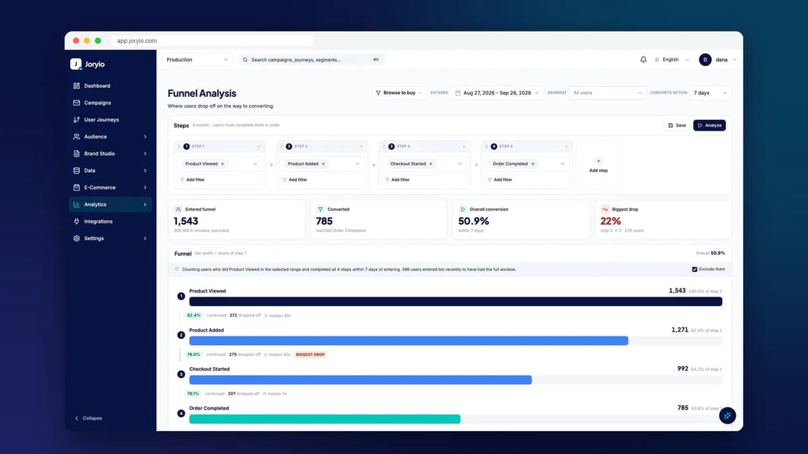Click the Brand Studio icon
The height and width of the screenshot is (454, 808).
(77, 153)
